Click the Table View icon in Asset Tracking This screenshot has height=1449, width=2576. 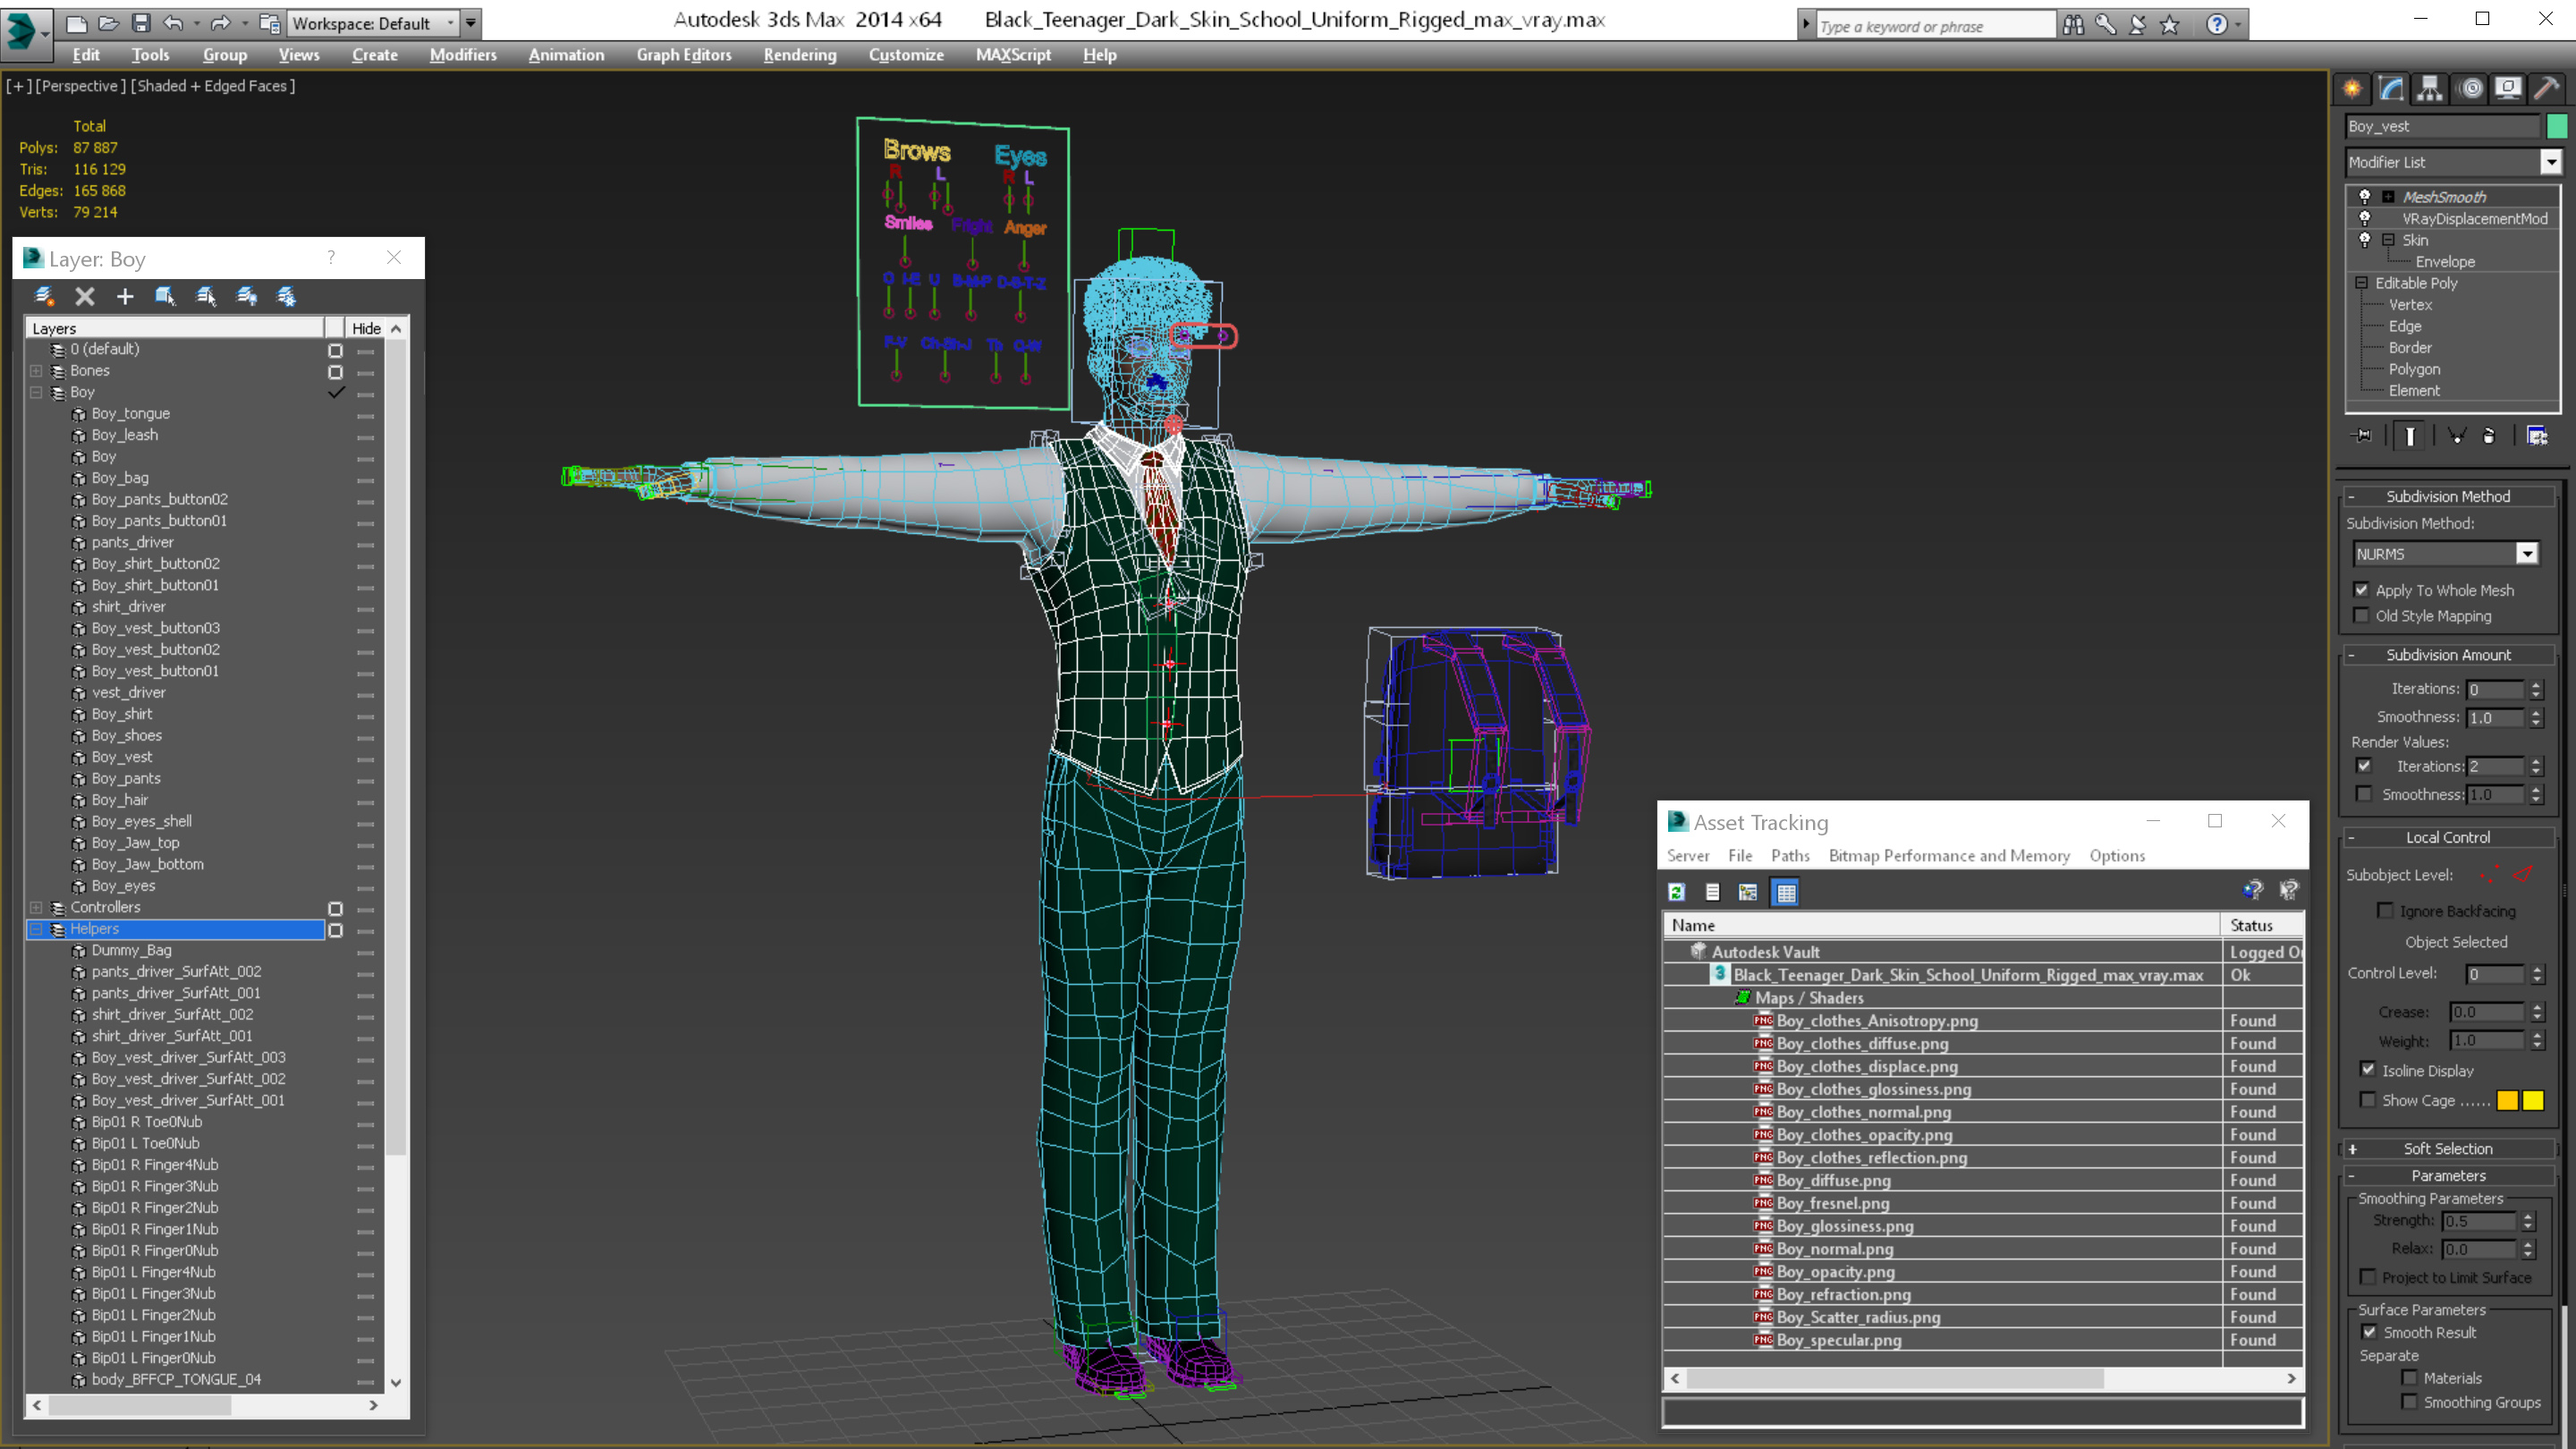coord(1785,892)
